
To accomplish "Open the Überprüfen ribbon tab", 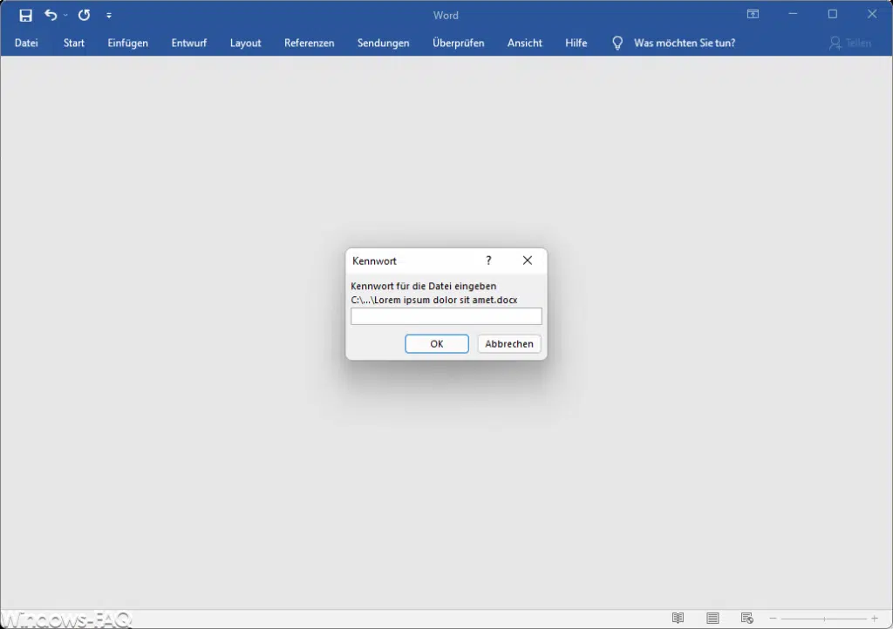I will click(x=458, y=43).
